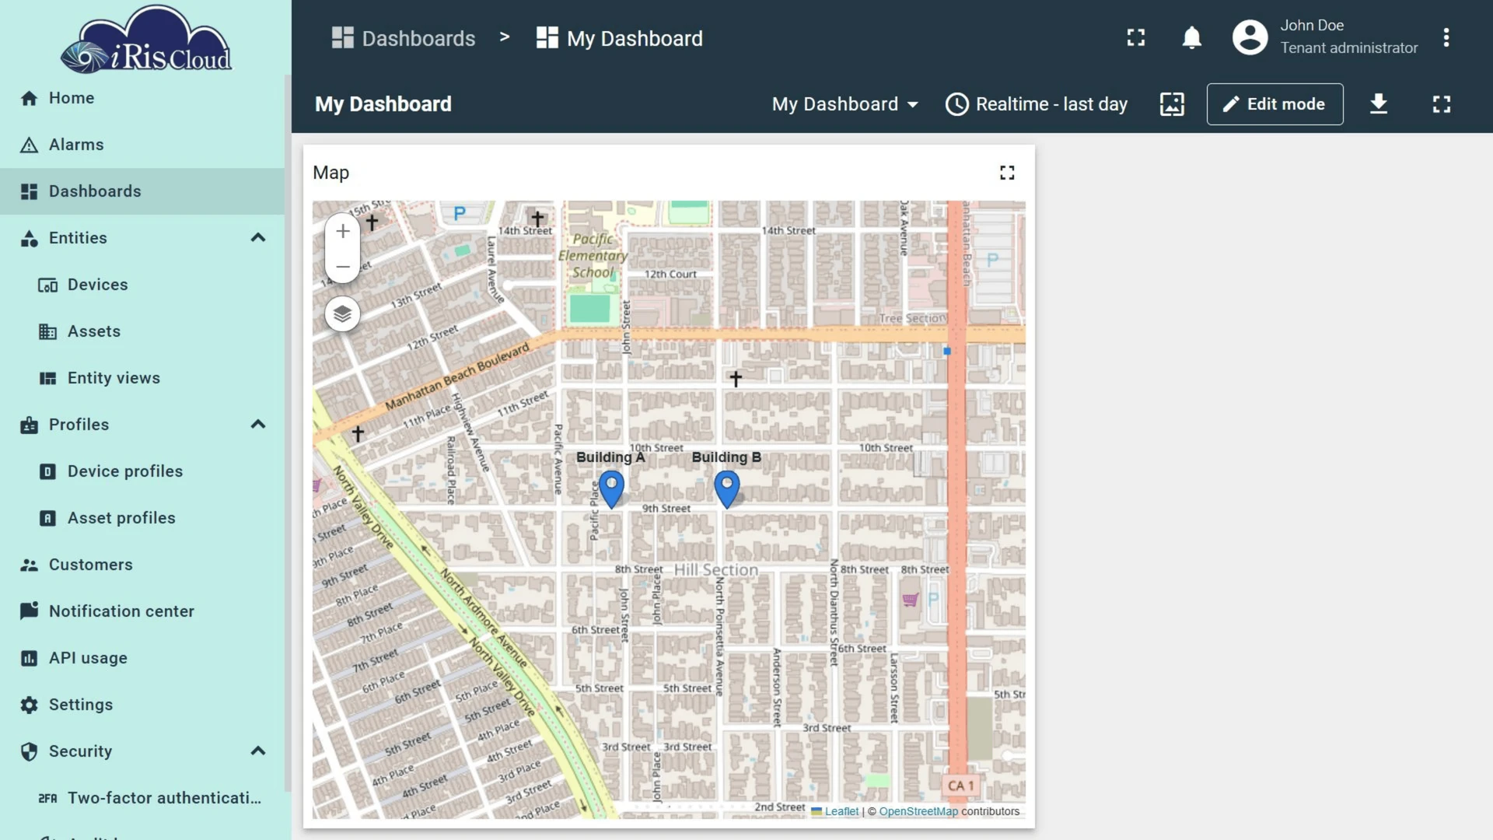Click the Pacific Elementary School label
Image resolution: width=1493 pixels, height=840 pixels.
point(593,256)
